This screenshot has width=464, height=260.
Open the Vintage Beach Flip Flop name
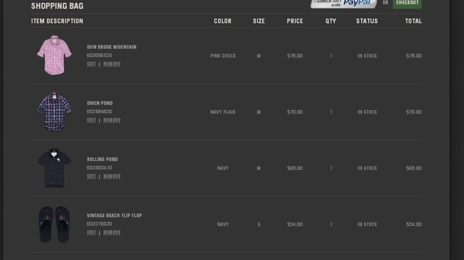(114, 215)
